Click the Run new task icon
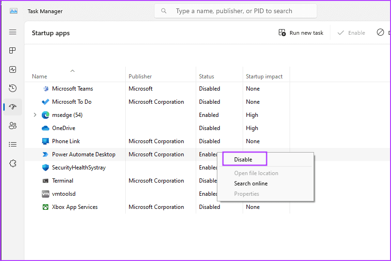This screenshot has width=391, height=261. click(x=282, y=33)
